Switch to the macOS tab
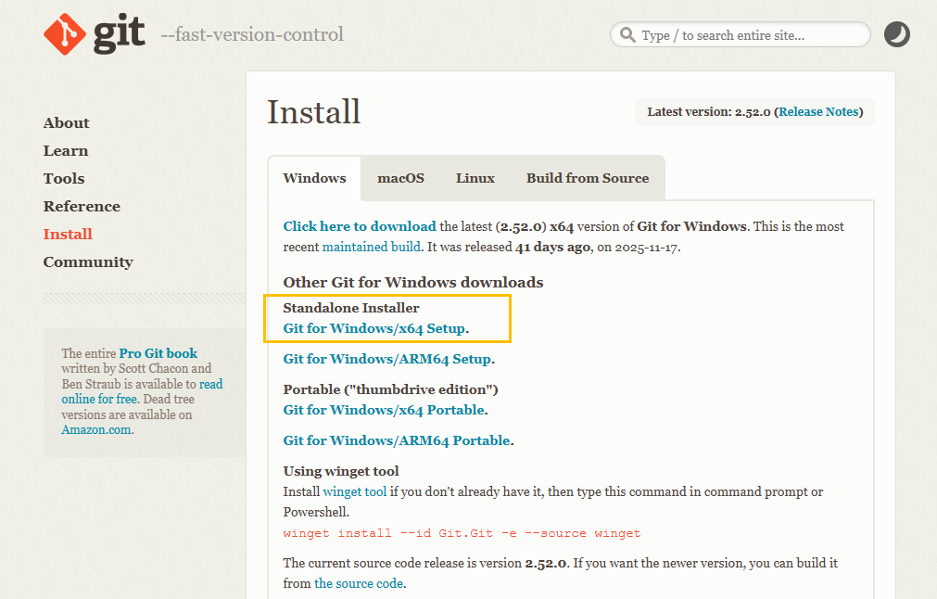Screen dimensions: 937x599 point(400,178)
